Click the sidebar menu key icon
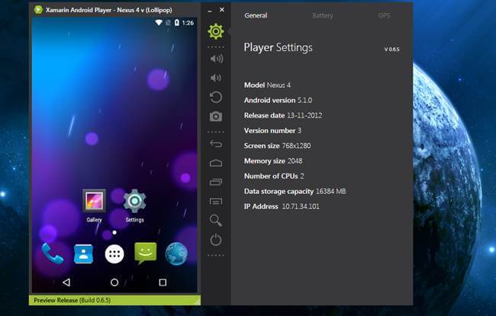The height and width of the screenshot is (316, 496). point(216,202)
